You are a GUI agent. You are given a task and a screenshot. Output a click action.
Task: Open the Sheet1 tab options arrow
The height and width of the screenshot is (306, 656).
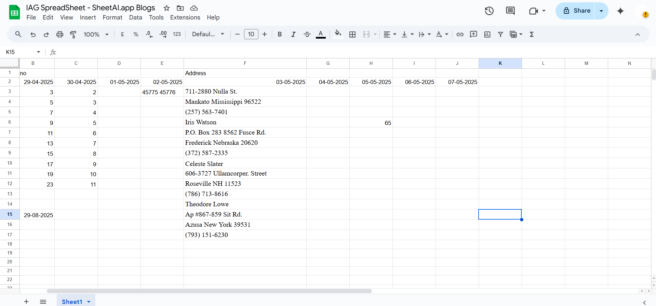click(x=89, y=302)
